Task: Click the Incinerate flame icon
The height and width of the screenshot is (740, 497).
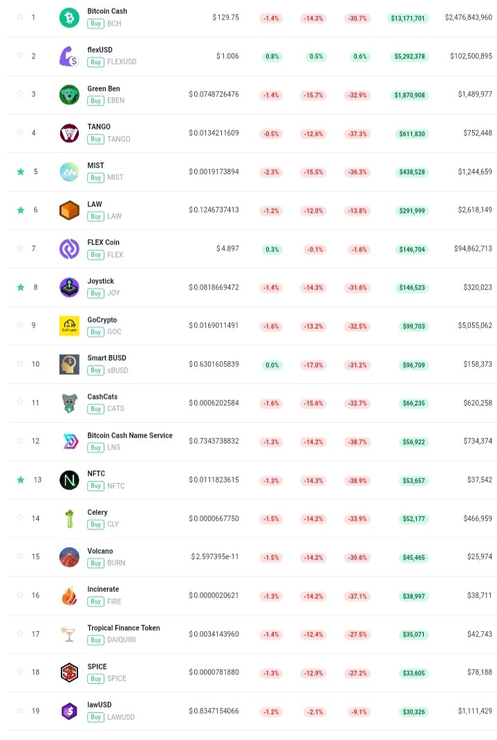Action: pos(69,595)
